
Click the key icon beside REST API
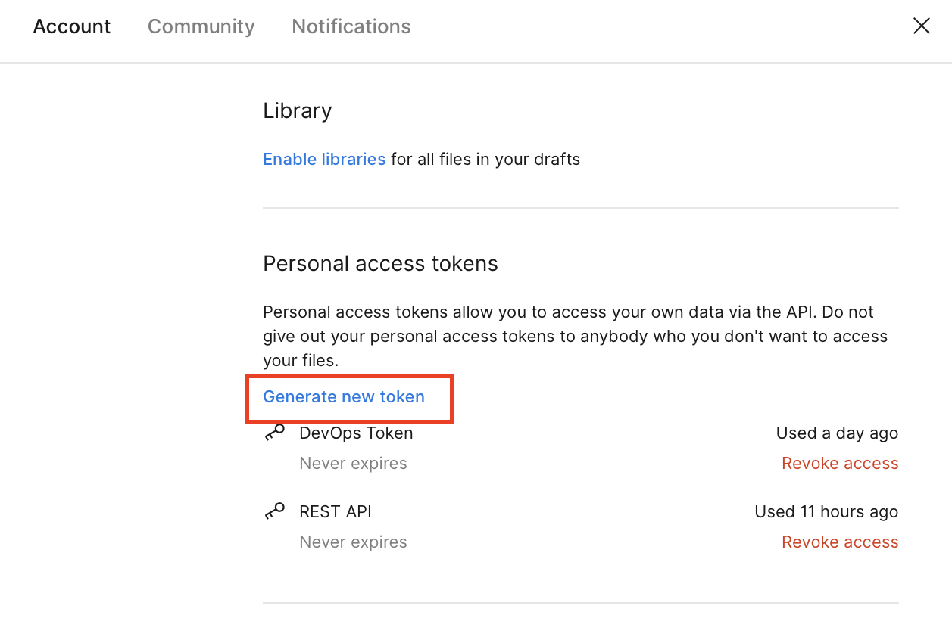coord(274,511)
